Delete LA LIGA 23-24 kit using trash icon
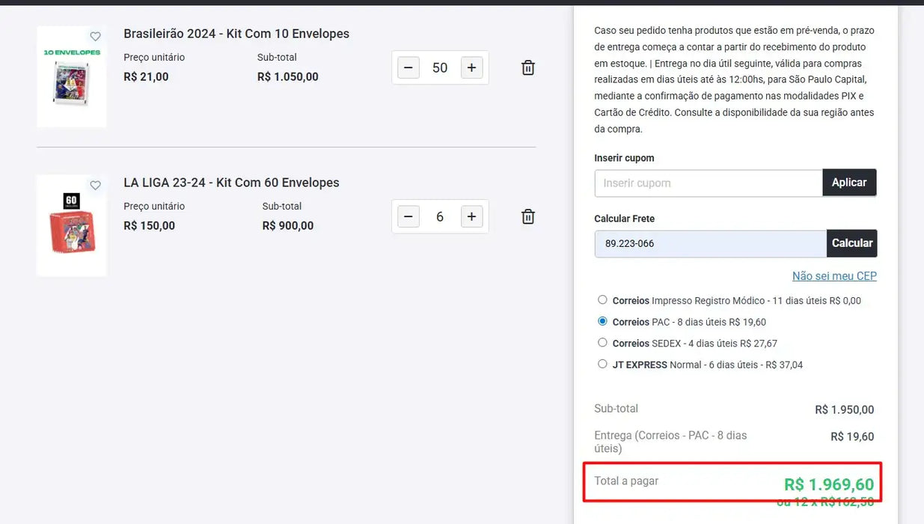This screenshot has width=924, height=524. [x=527, y=216]
